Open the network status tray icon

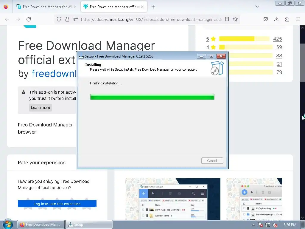[268, 225]
